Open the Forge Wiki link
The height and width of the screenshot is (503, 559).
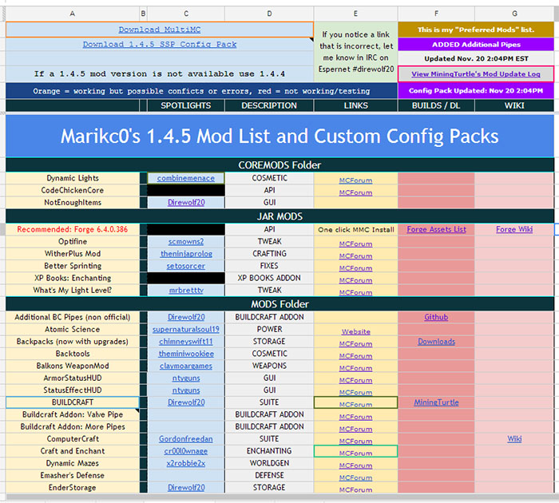[514, 230]
